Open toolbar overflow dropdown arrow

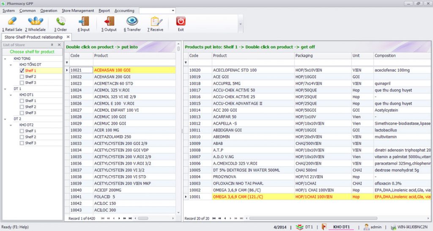[240, 24]
